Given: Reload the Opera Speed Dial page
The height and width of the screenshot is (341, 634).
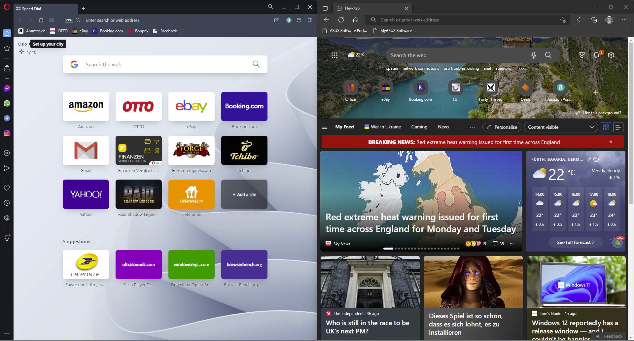Looking at the screenshot, I should [41, 20].
